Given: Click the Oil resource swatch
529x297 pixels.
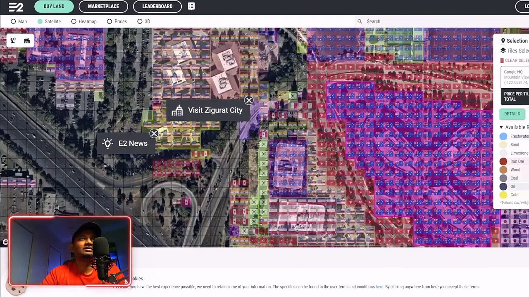Looking at the screenshot, I should (x=503, y=186).
